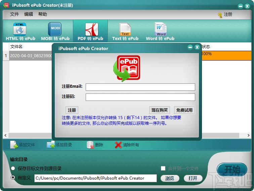Click the 注册 button in dialog
This screenshot has width=254, height=191.
pyautogui.click(x=72, y=110)
